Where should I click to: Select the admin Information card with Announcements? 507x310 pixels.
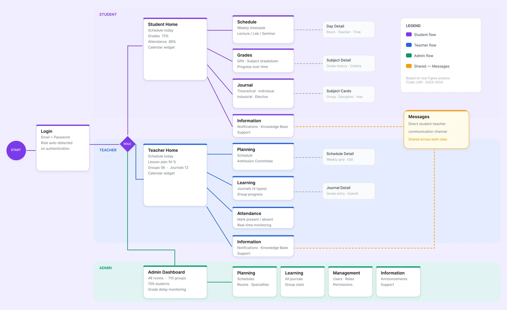(398, 282)
